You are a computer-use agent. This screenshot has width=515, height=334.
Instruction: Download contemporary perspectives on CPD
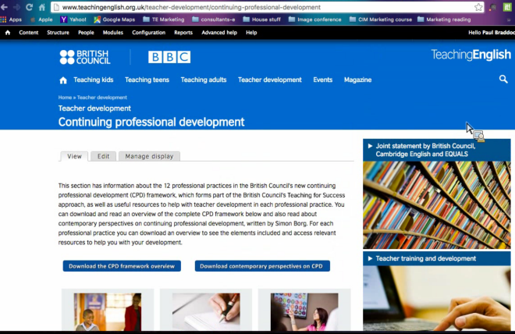click(x=261, y=266)
